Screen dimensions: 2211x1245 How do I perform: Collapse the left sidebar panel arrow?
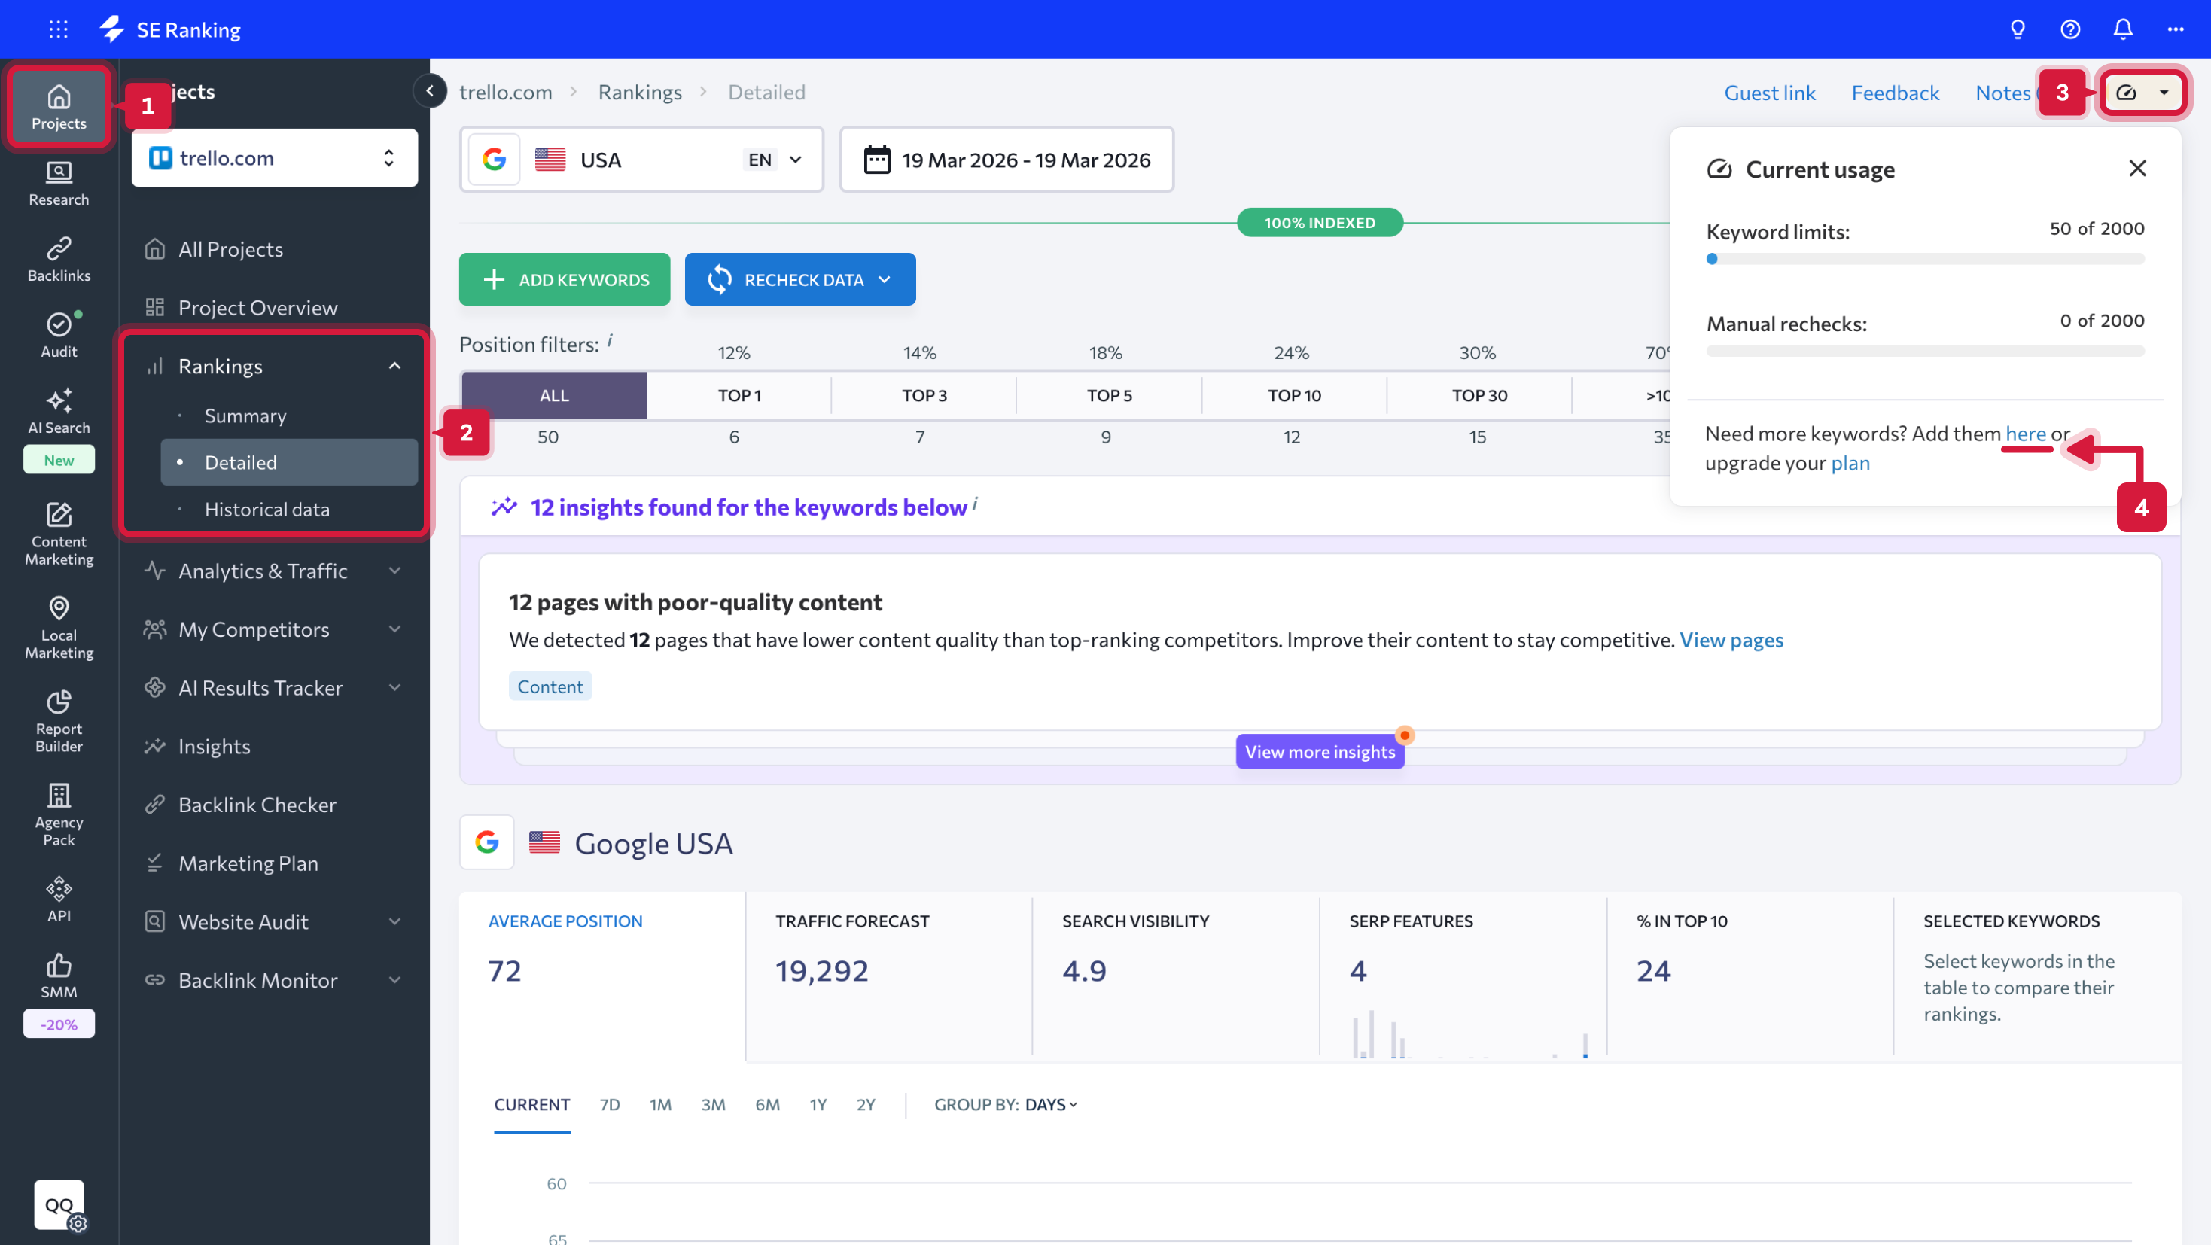pyautogui.click(x=429, y=90)
